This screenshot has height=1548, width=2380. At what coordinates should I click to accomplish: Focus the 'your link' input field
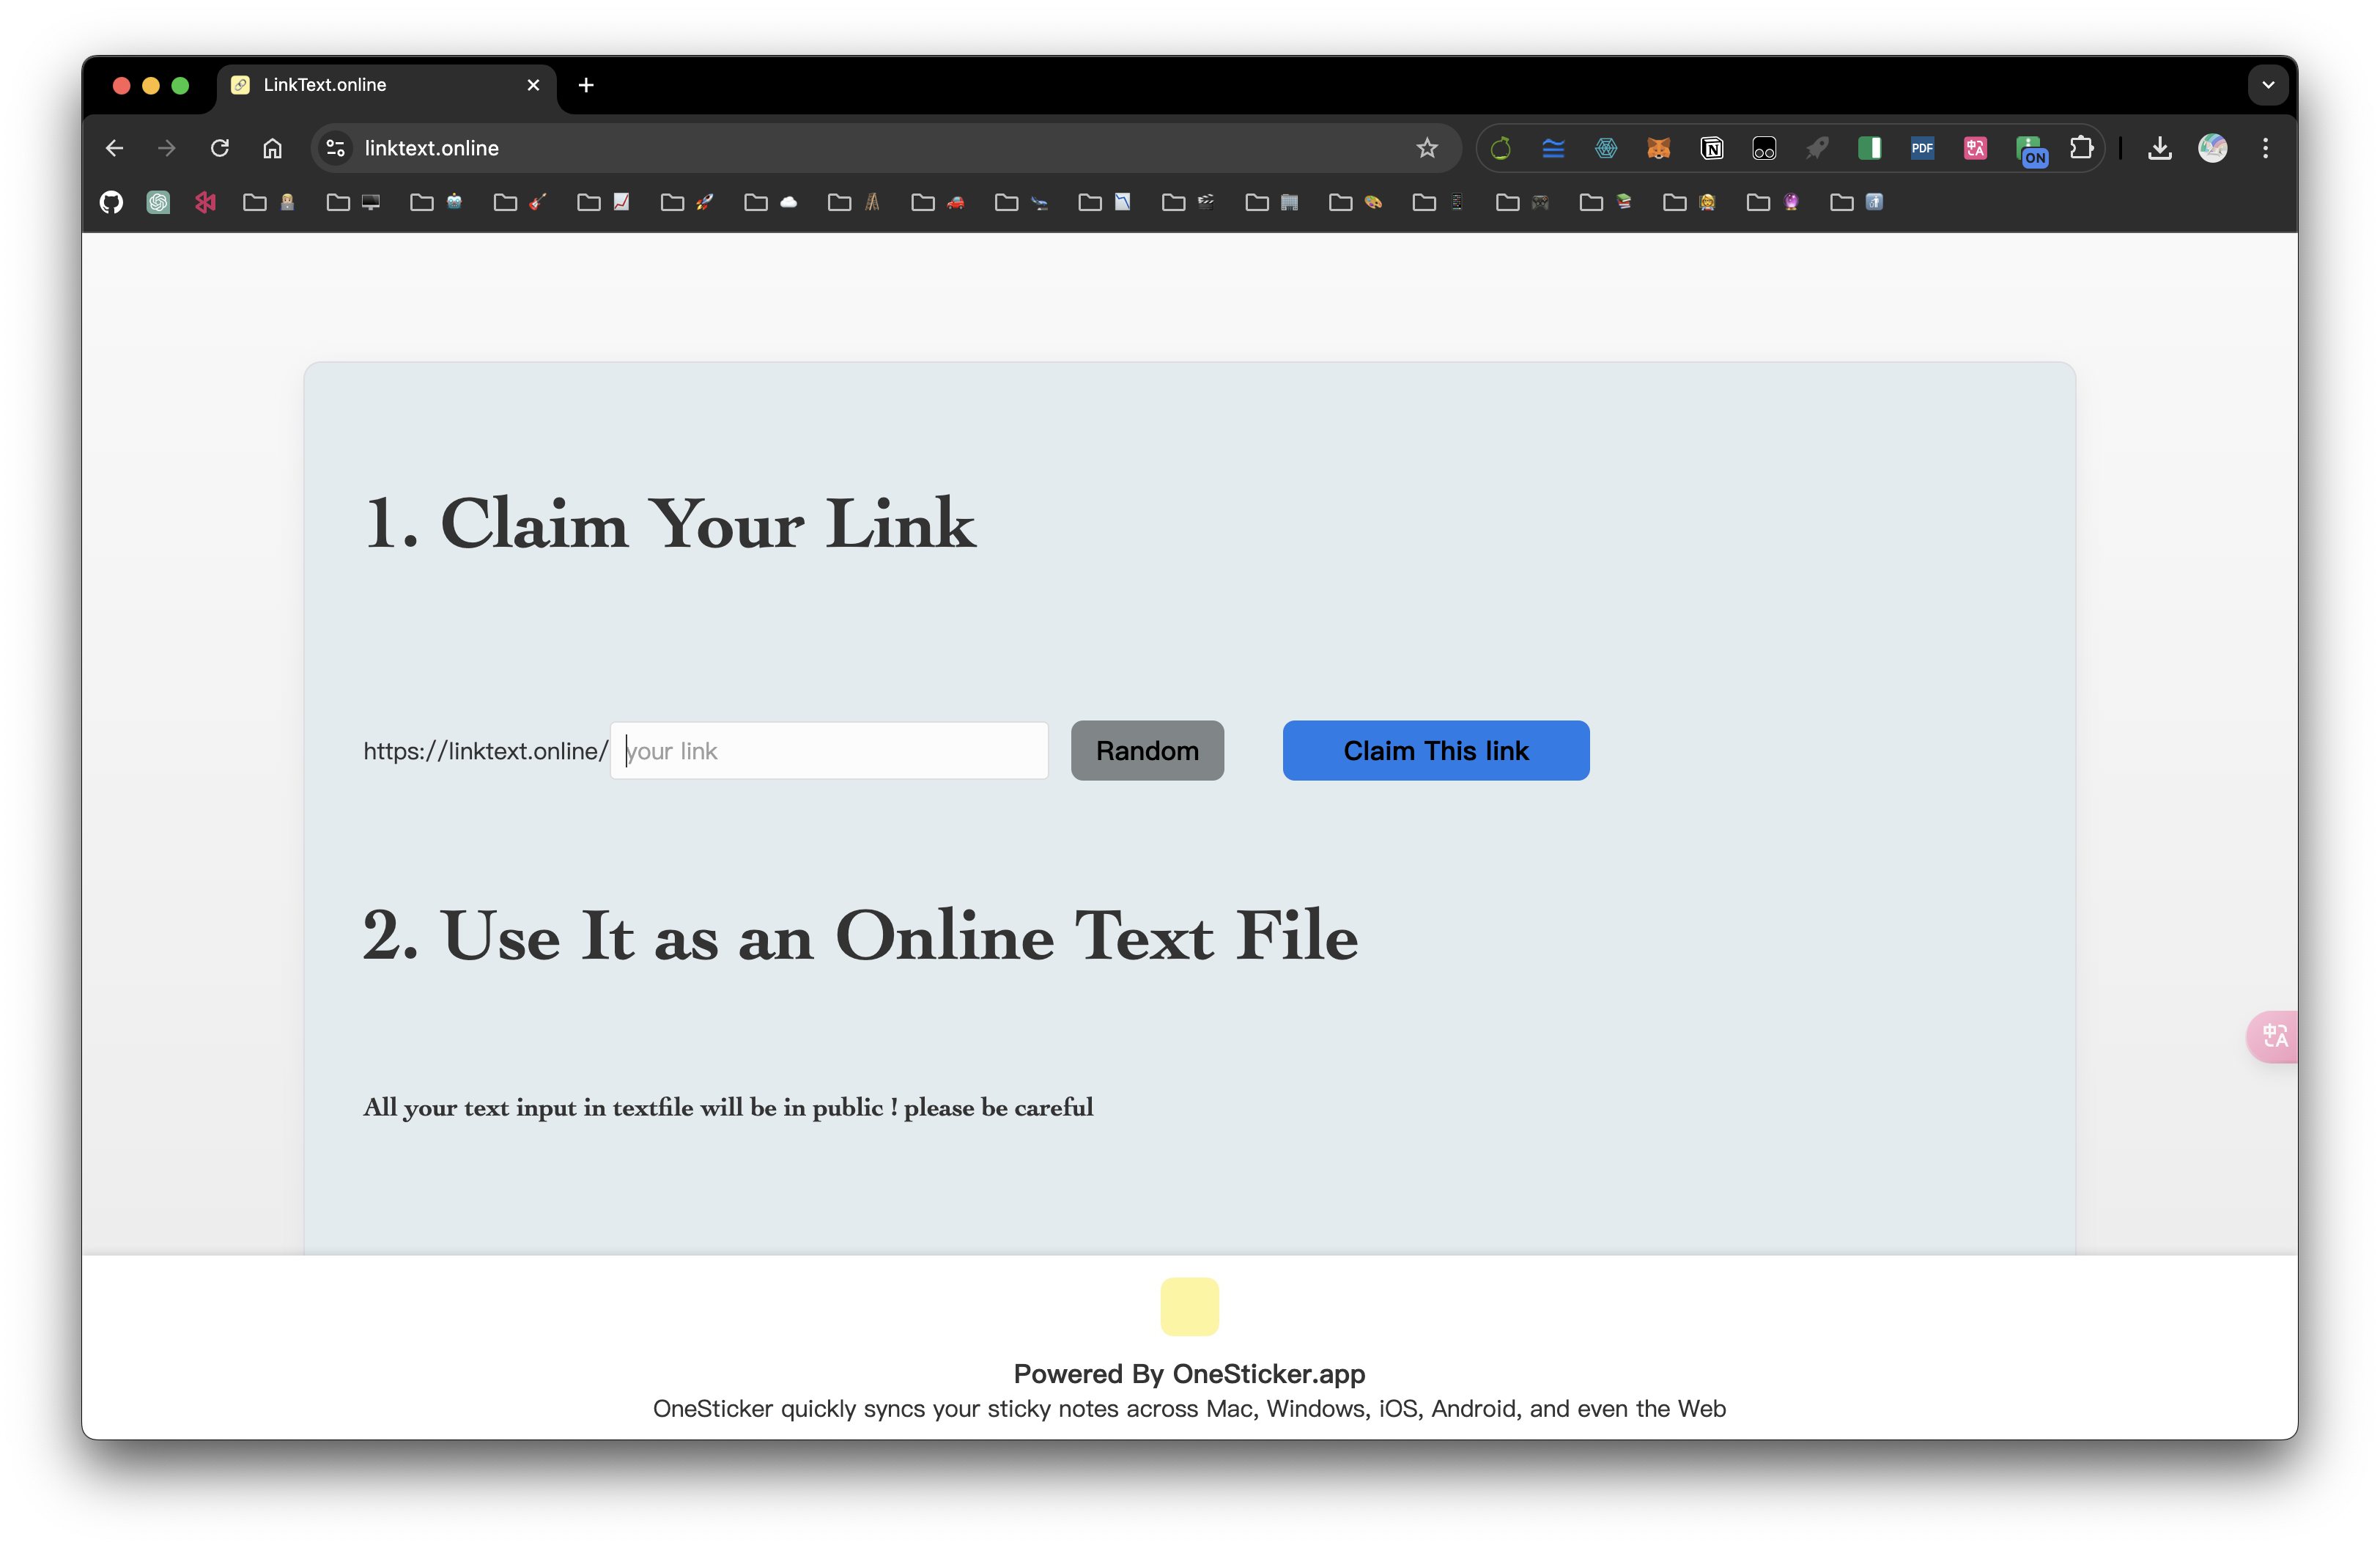coord(829,750)
